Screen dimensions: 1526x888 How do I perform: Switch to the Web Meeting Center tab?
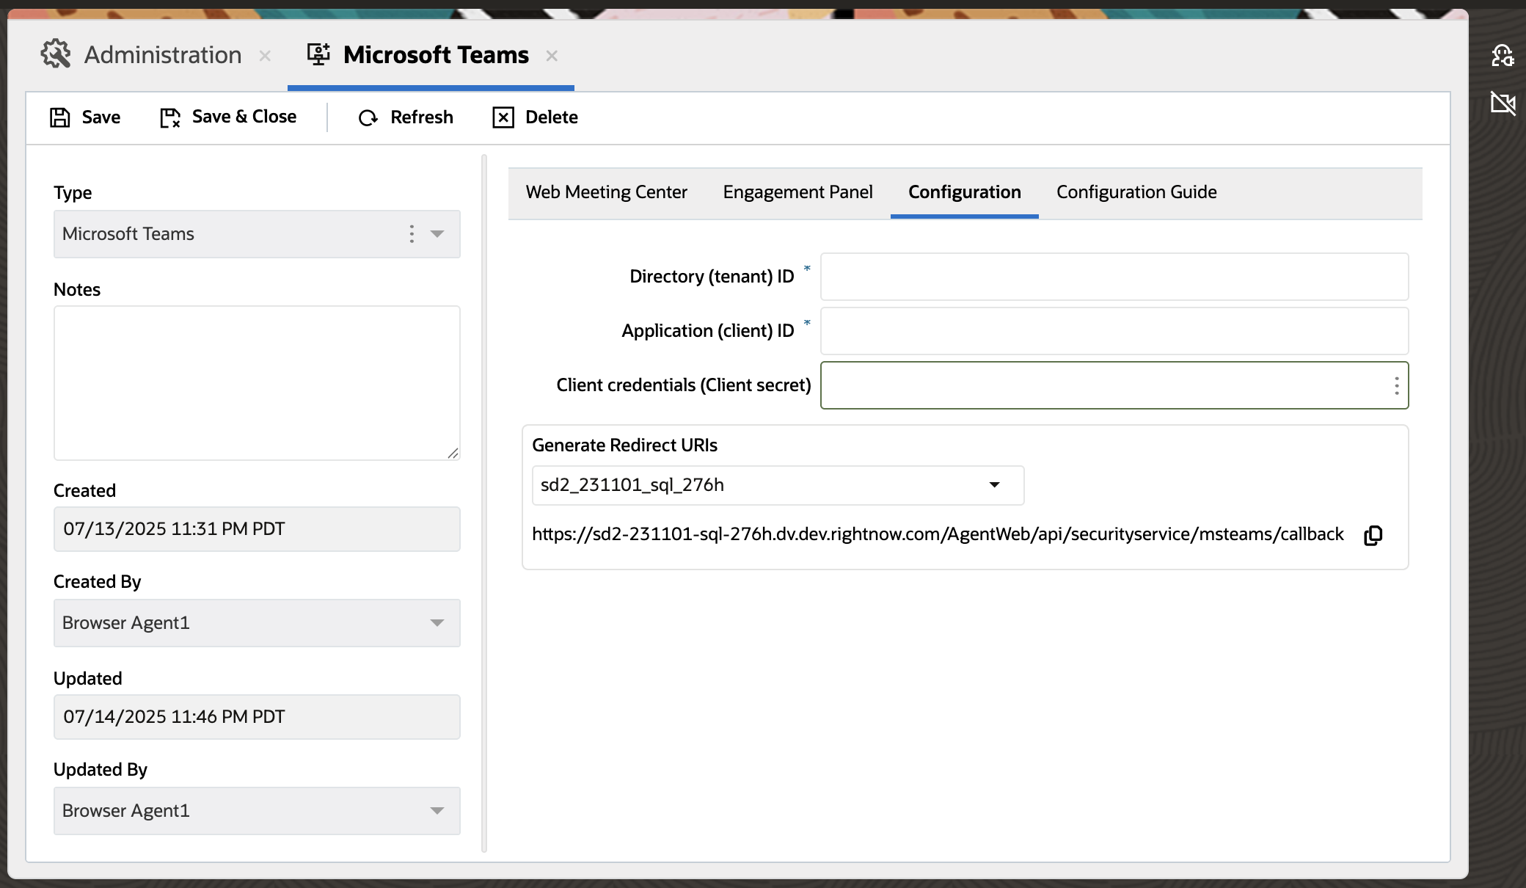click(x=606, y=192)
